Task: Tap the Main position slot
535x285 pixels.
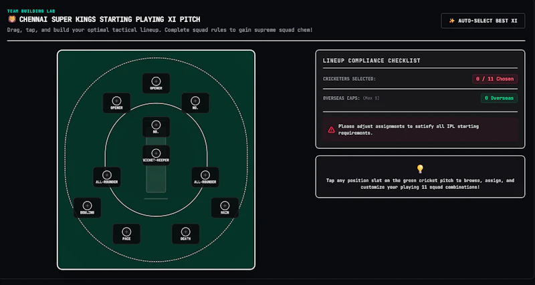Action: pos(225,208)
